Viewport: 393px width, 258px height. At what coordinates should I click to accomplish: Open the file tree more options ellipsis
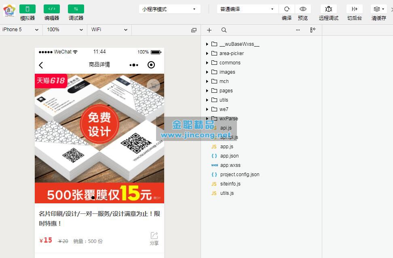click(298, 30)
